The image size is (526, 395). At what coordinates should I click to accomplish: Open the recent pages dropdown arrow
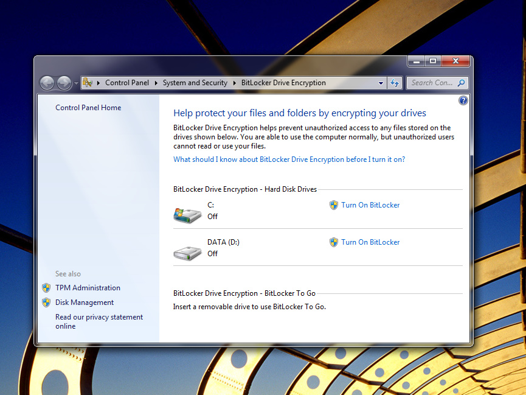pos(76,83)
